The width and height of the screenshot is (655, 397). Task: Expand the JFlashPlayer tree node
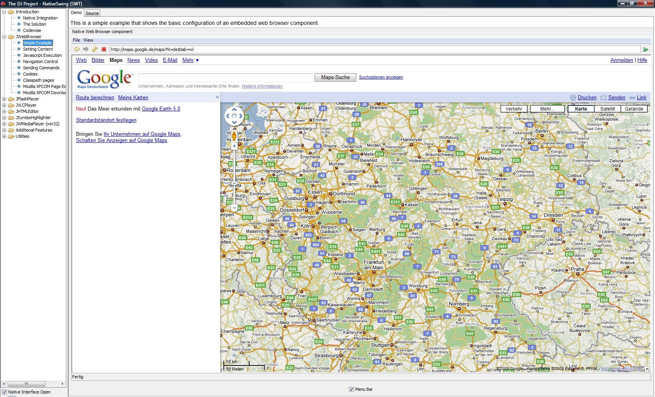coord(4,99)
